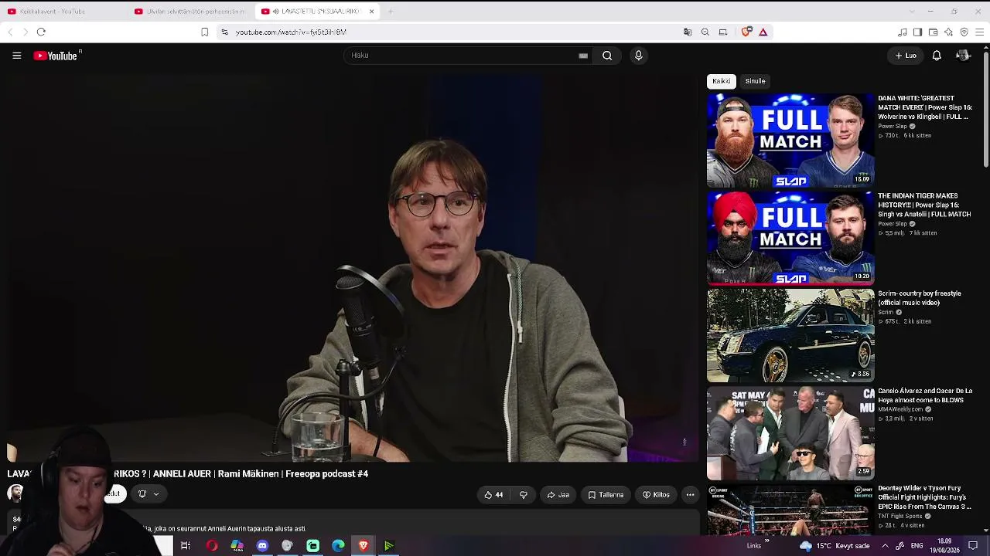
Task: Click the Tallenna save button
Action: [606, 495]
